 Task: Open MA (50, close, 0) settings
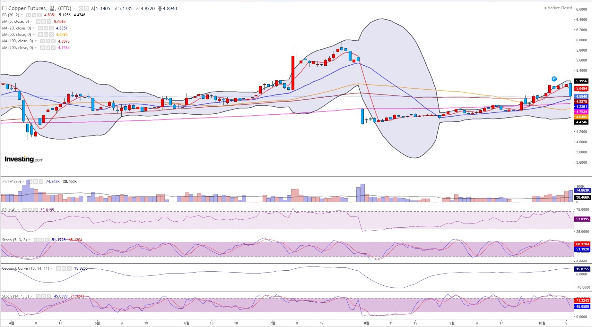(46, 35)
